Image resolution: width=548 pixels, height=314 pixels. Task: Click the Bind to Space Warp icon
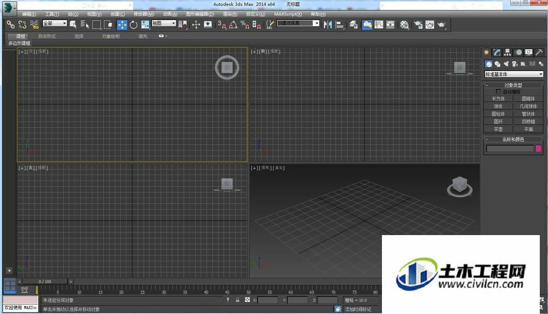[34, 25]
